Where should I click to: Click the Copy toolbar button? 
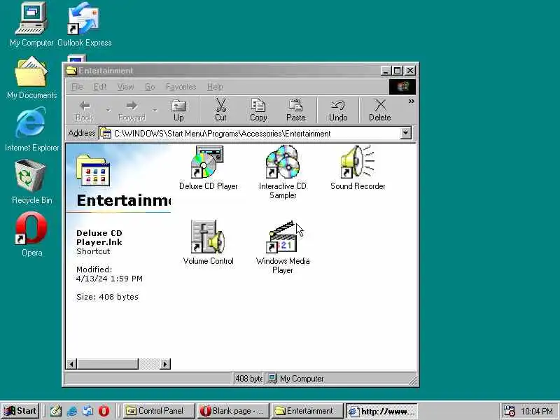(258, 111)
